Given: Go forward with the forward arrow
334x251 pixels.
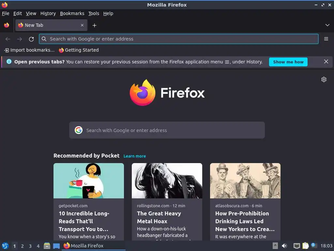Looking at the screenshot, I should [x=20, y=39].
